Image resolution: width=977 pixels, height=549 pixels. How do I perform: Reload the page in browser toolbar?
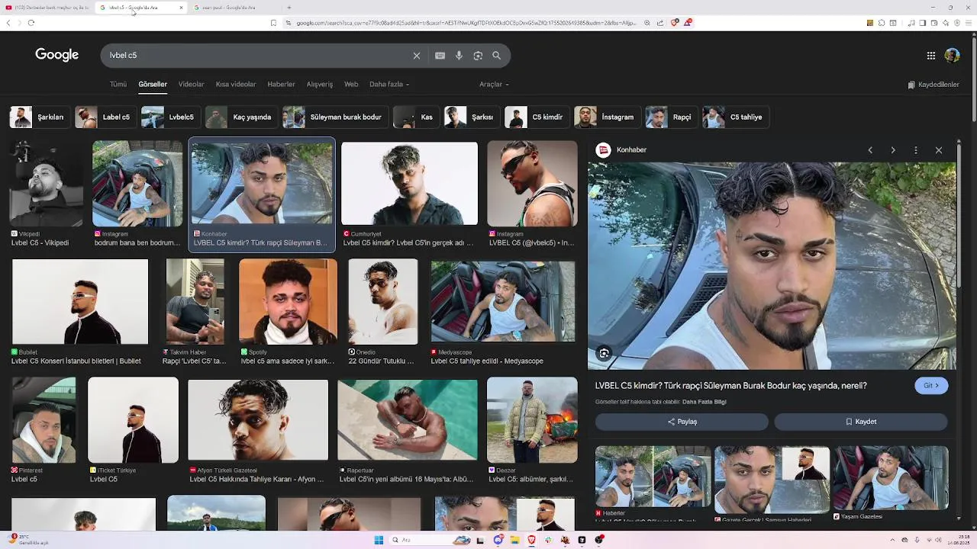tap(31, 23)
